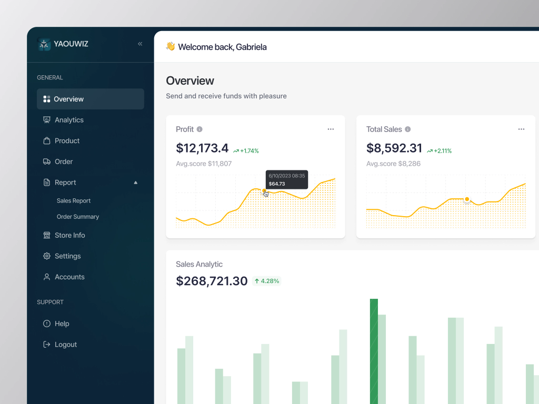The image size is (539, 404).
Task: Click the Profit chart tooltip $64.73
Action: tap(287, 180)
